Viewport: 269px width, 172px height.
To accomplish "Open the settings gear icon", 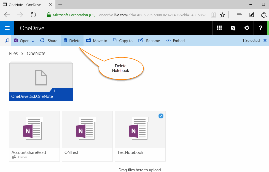I will point(247,28).
